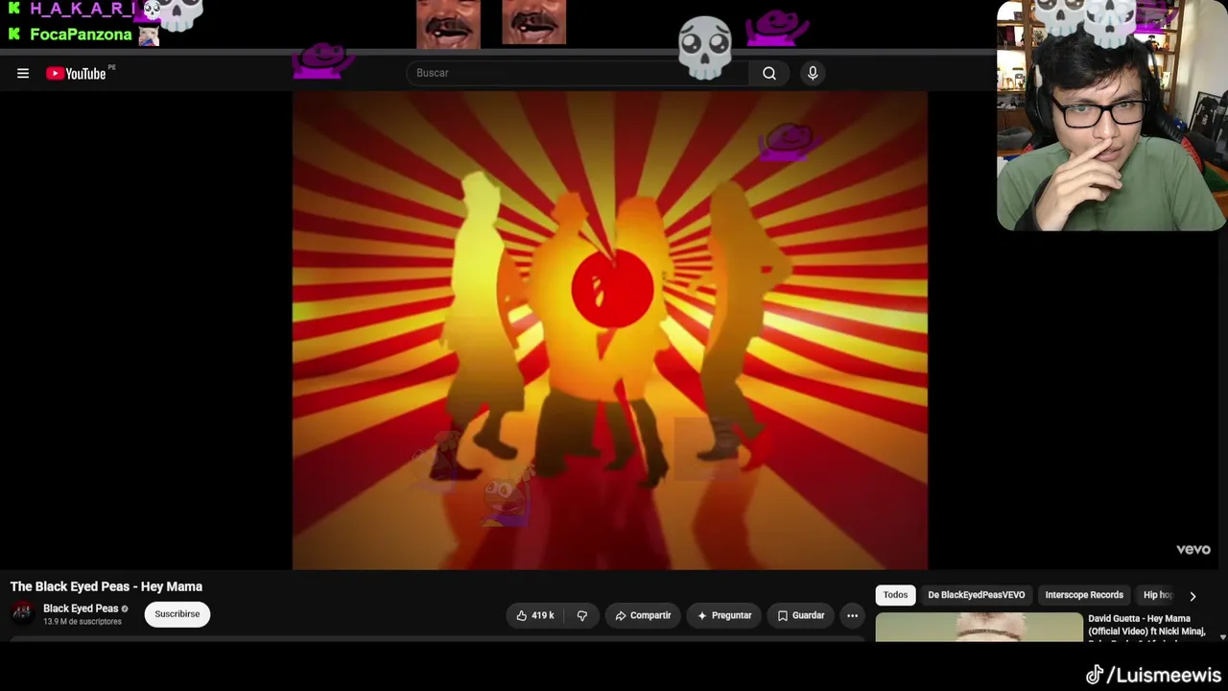
Task: Select the Todos filter chip
Action: point(895,595)
